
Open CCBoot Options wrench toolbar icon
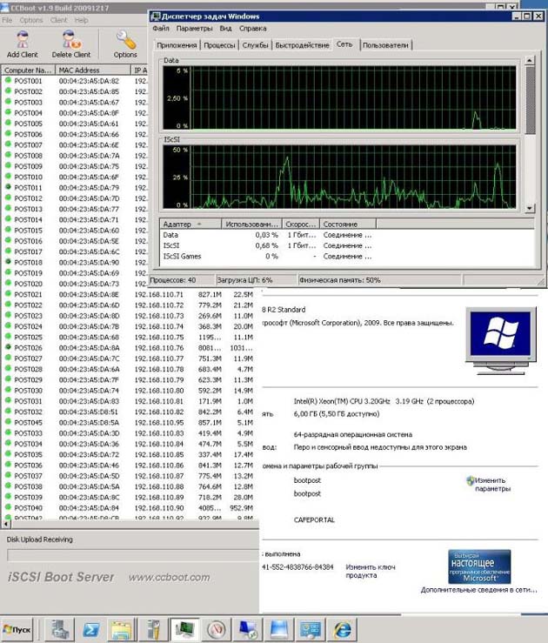[x=125, y=44]
